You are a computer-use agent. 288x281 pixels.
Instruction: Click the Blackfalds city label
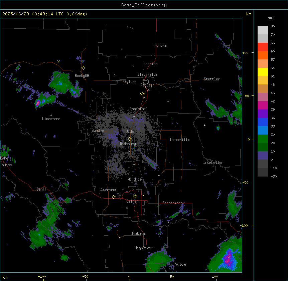point(147,74)
